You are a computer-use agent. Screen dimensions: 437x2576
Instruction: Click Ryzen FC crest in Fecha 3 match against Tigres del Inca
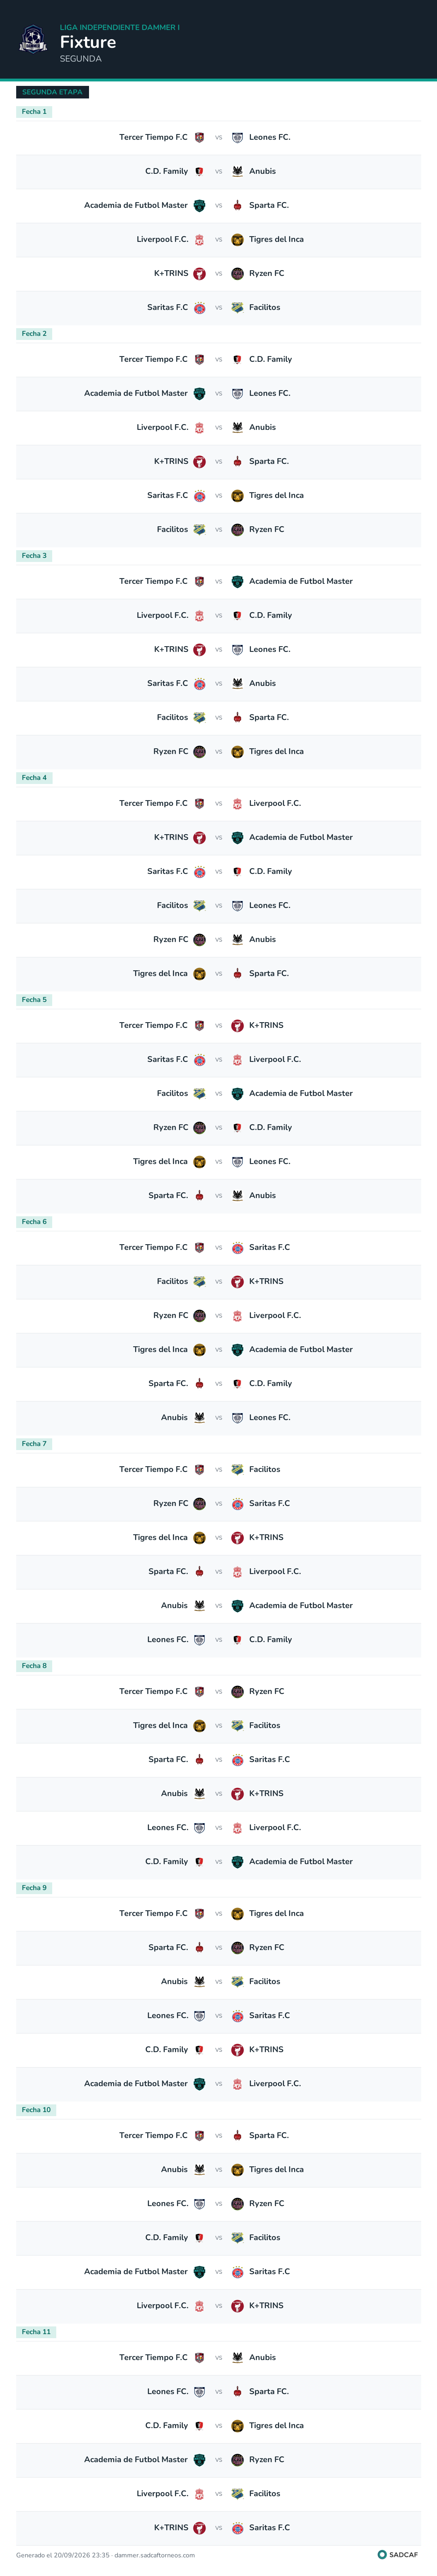199,751
